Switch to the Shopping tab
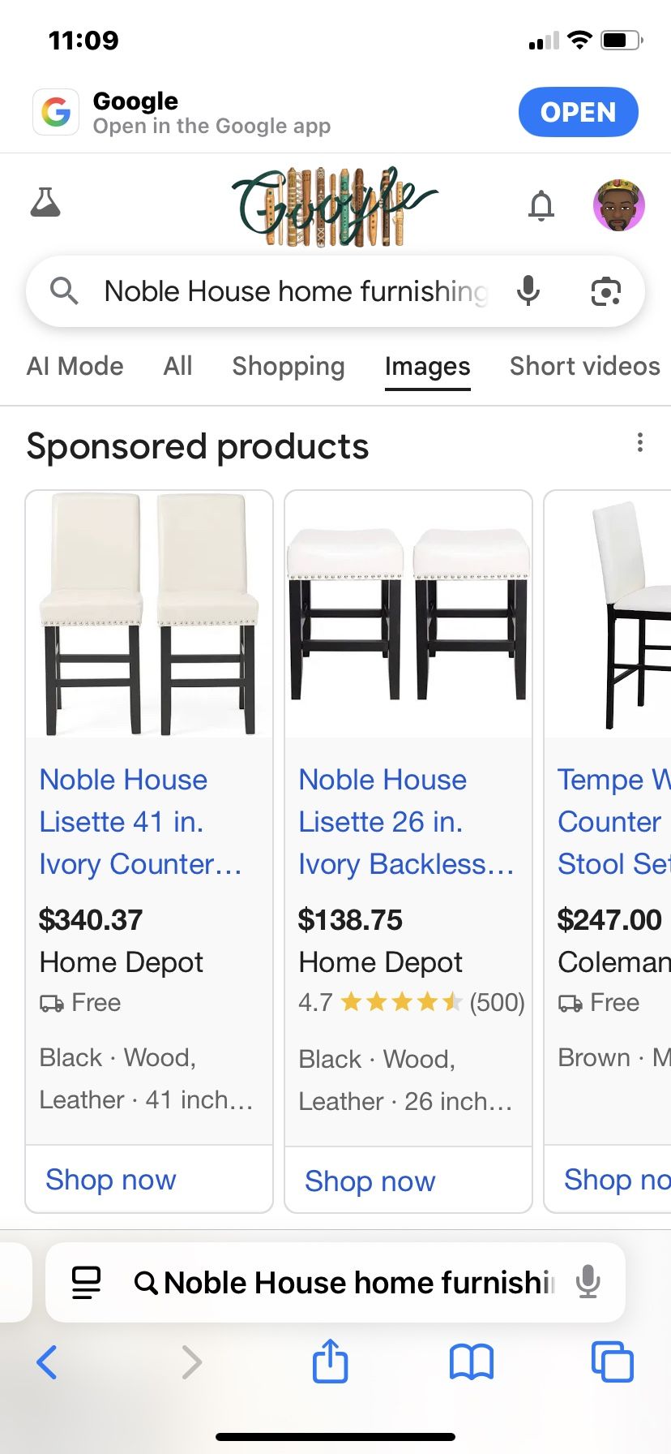The image size is (671, 1454). pos(288,366)
